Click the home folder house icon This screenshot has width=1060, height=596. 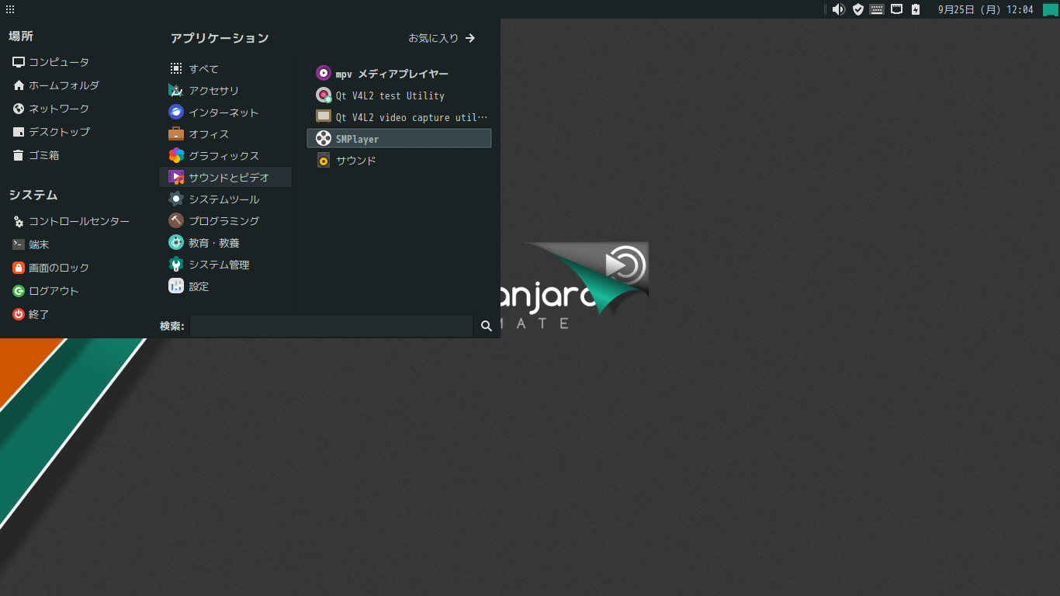19,85
